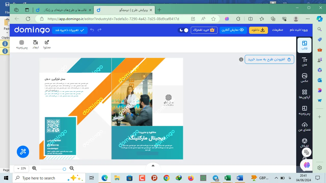Click the design canvas business photo
Screen dimensions: 326x183
click(132, 99)
